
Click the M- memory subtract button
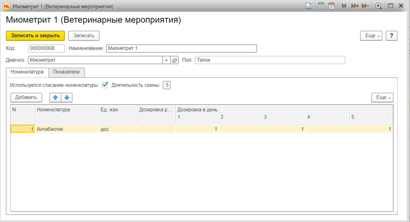coord(365,6)
